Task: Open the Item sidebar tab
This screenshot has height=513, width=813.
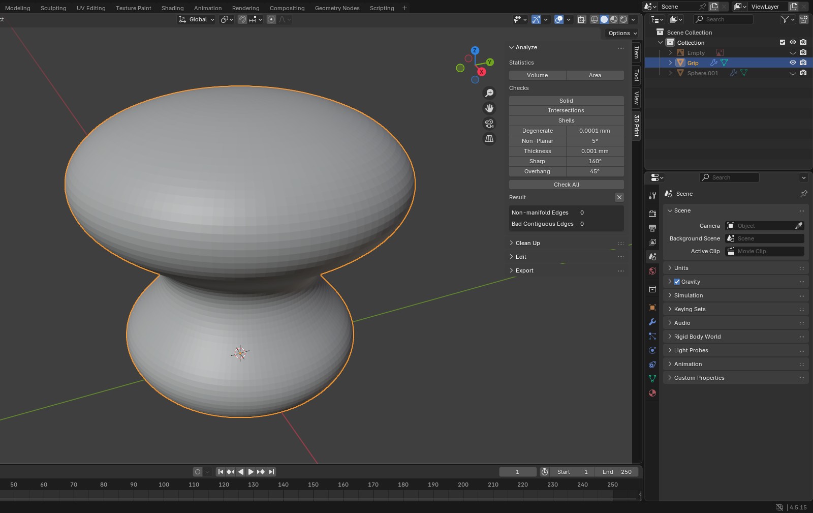Action: point(636,52)
